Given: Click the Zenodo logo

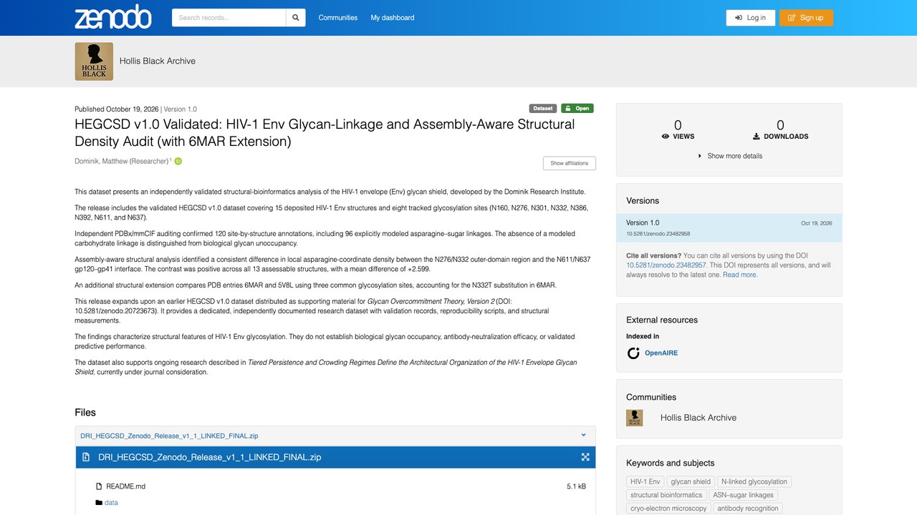Looking at the screenshot, I should (113, 17).
